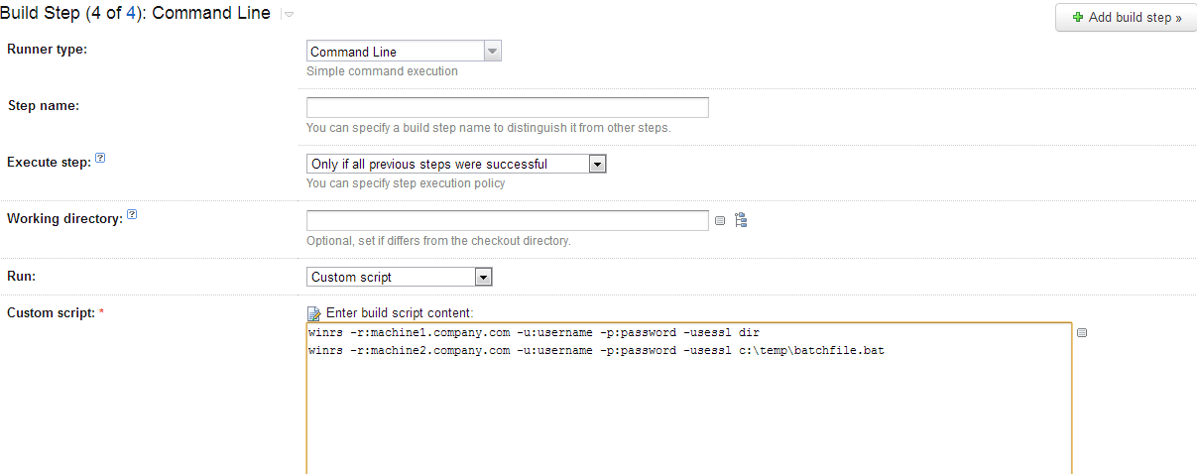
Task: Click the green plus icon on Add build step
Action: 1078,17
